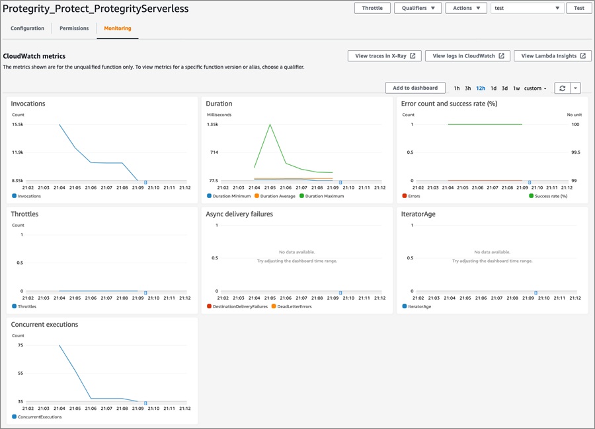Click the time marker in Invocations chart
Screen dimensions: 595x429
point(145,182)
